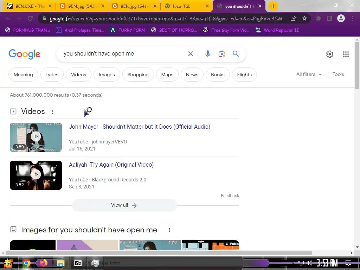Open the Google apps grid icon

tap(346, 54)
